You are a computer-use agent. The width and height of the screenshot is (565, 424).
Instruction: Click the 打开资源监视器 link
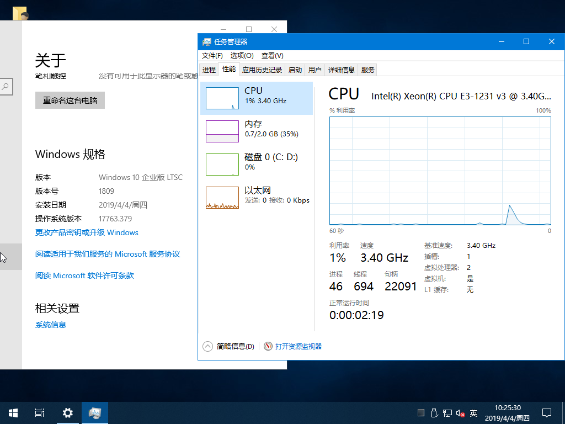pyautogui.click(x=299, y=347)
